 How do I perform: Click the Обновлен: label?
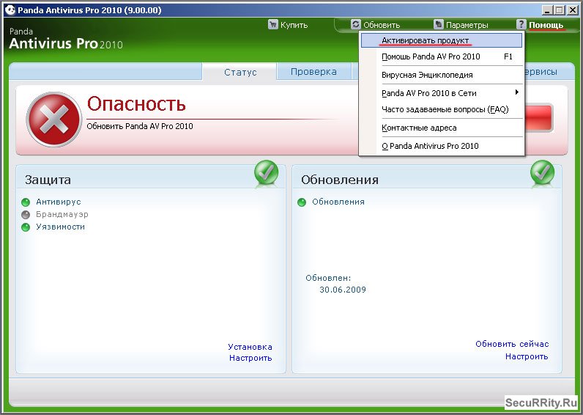point(328,278)
